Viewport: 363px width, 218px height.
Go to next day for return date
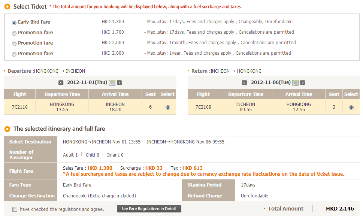point(303,83)
